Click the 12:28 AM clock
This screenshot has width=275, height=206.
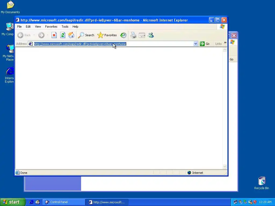265,202
